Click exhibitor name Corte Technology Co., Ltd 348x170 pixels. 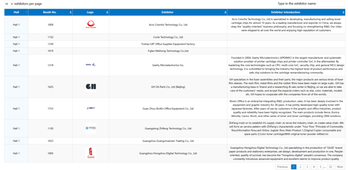[168, 37]
